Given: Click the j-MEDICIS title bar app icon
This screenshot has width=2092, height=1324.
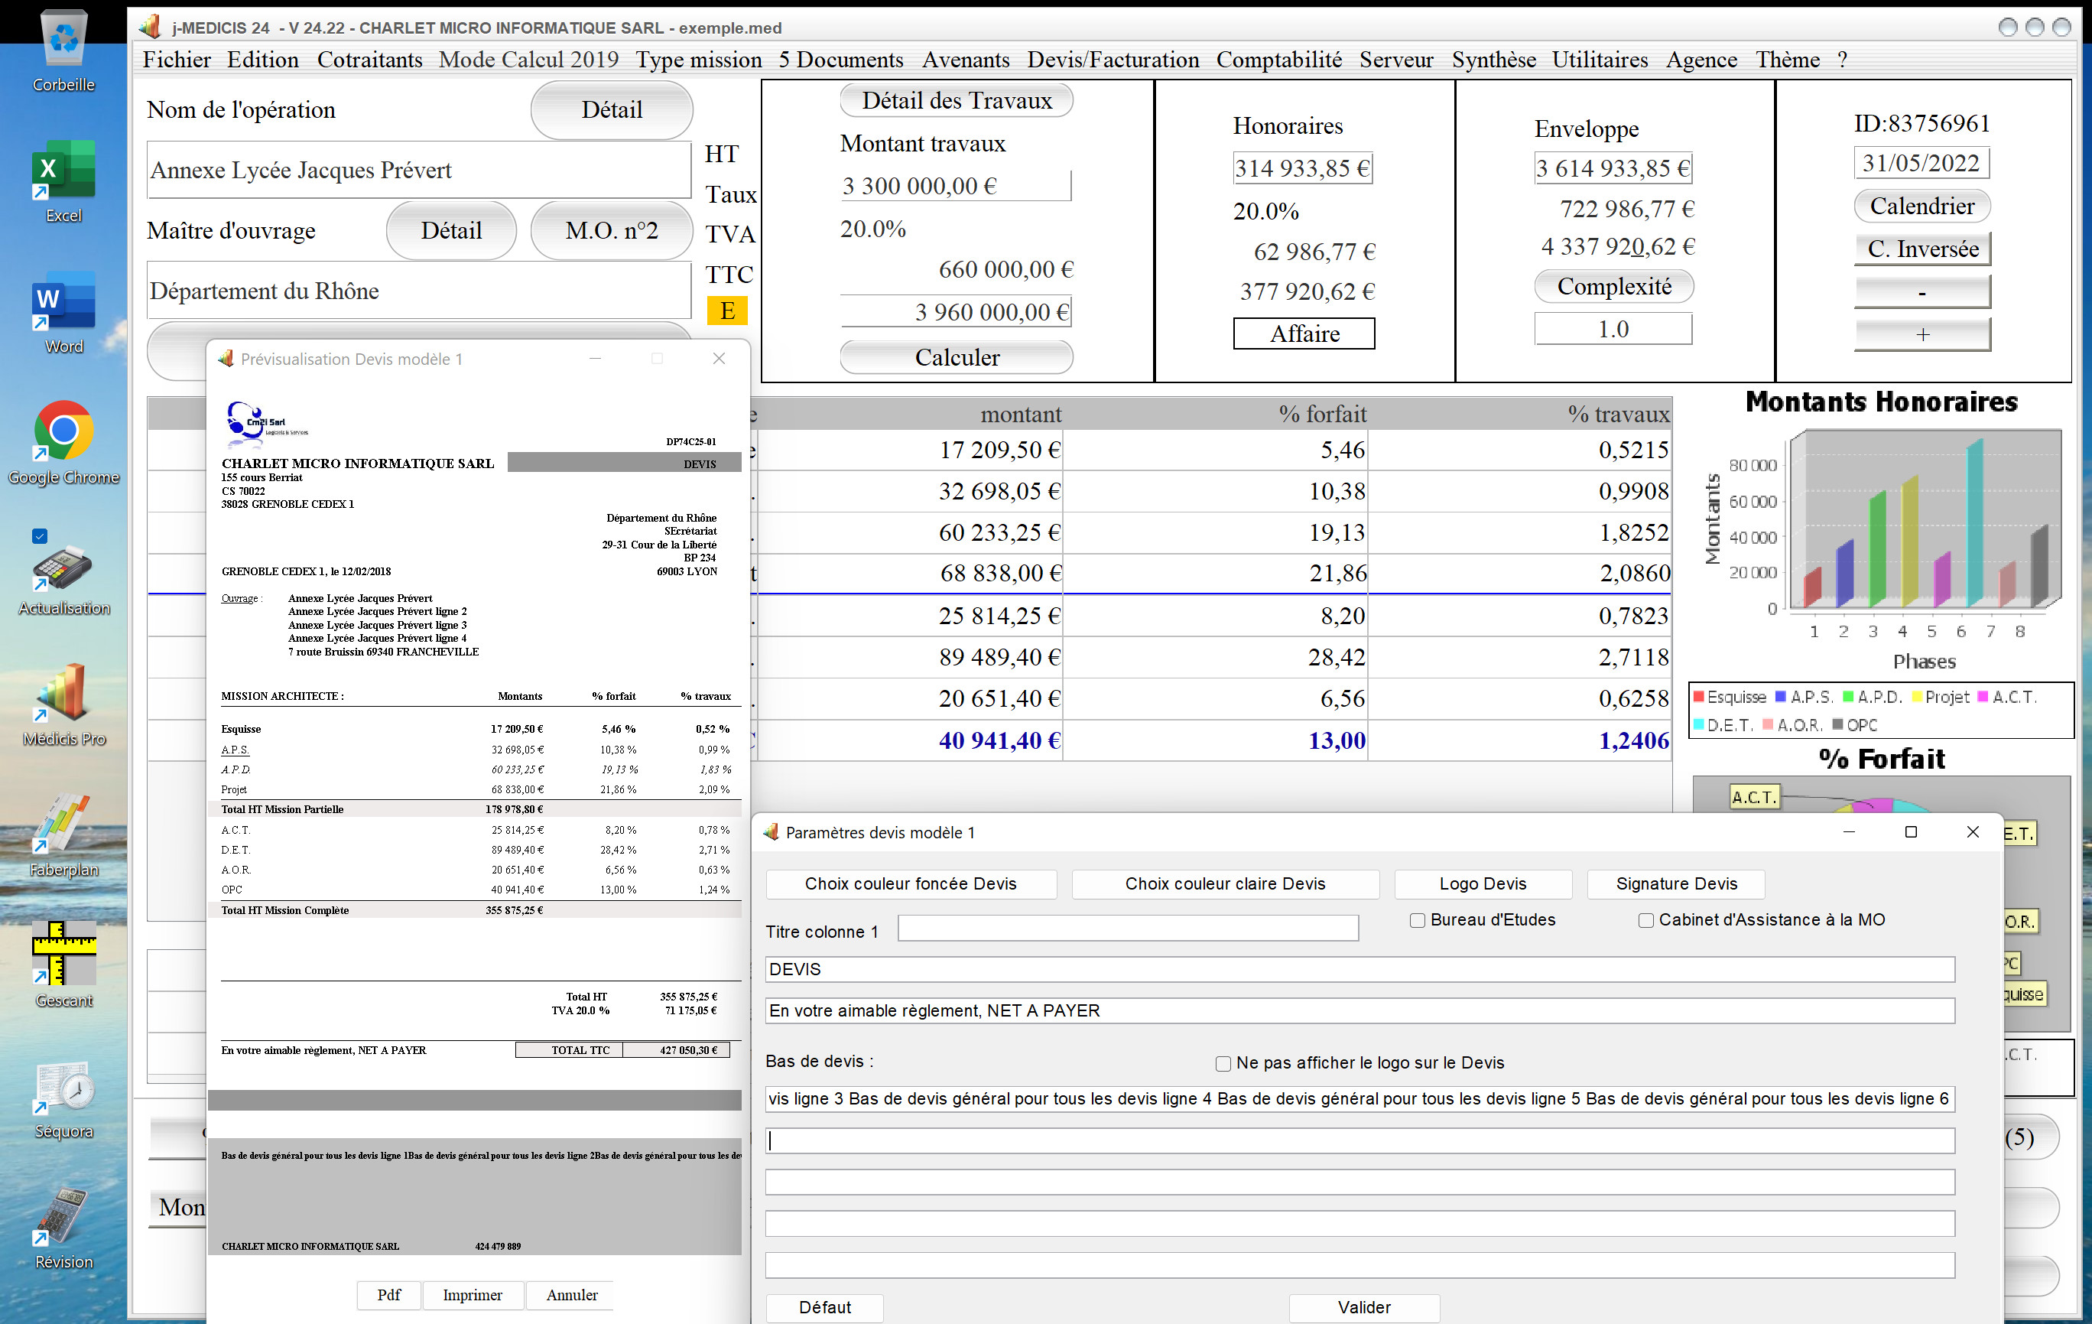Looking at the screenshot, I should 151,27.
